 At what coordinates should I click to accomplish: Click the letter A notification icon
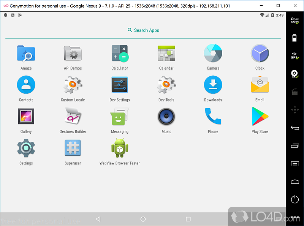(x=13, y=15)
